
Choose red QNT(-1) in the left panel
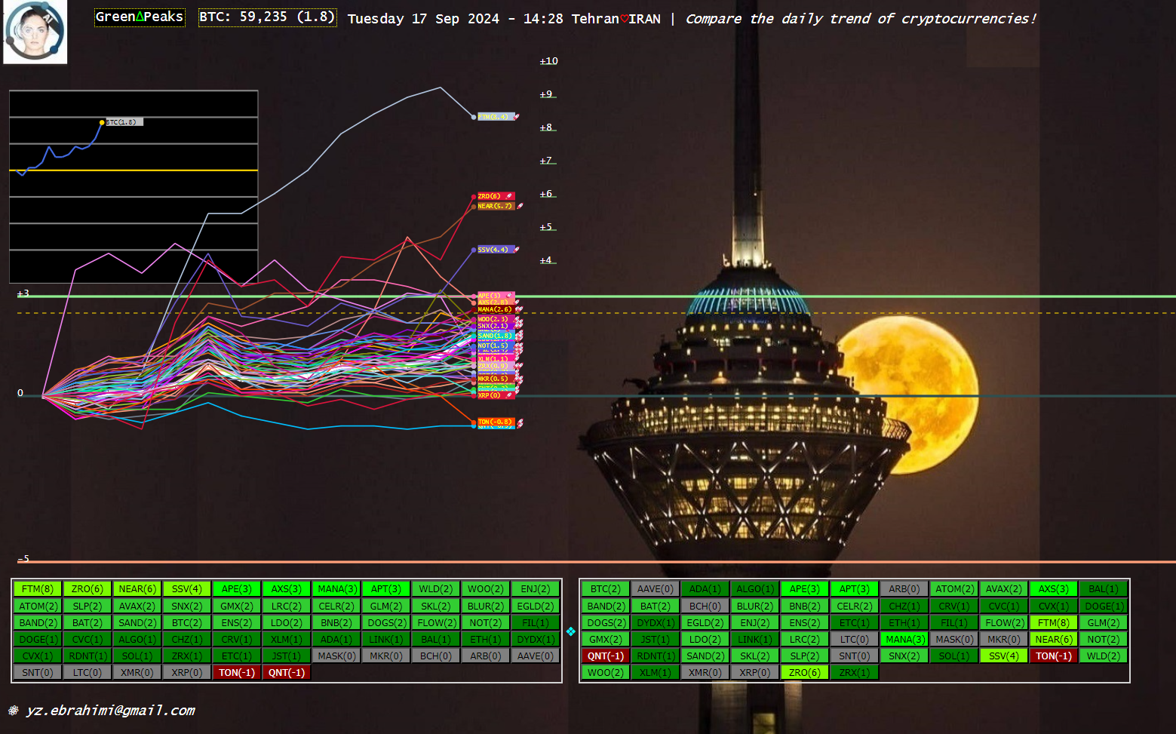click(x=287, y=672)
